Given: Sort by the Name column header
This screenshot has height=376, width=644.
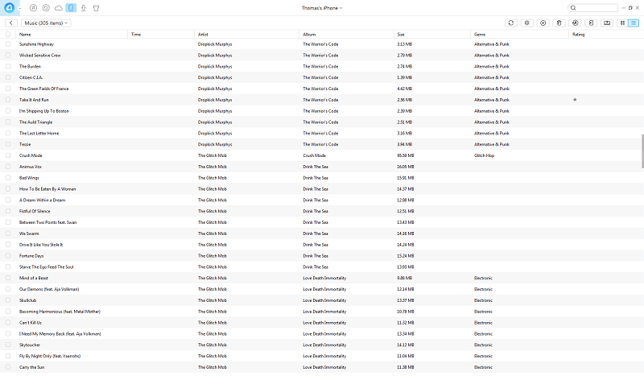Looking at the screenshot, I should (72, 35).
